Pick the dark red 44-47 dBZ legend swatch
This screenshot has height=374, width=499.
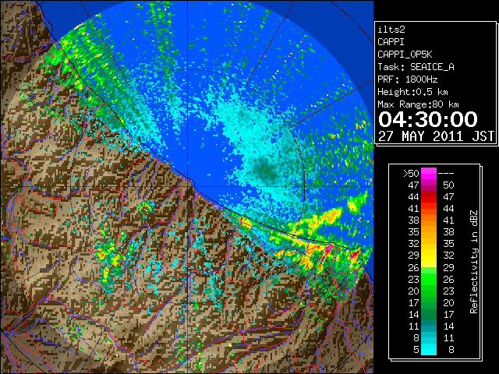point(429,197)
